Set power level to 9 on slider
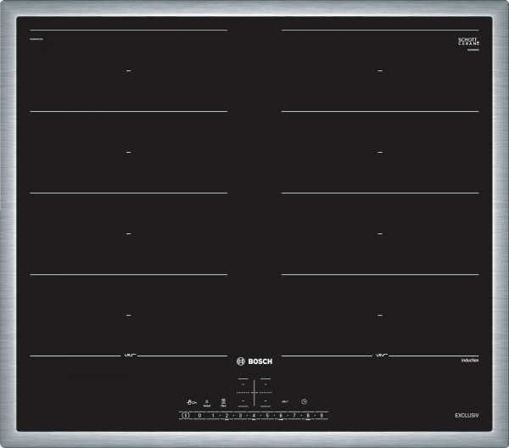 pos(322,416)
